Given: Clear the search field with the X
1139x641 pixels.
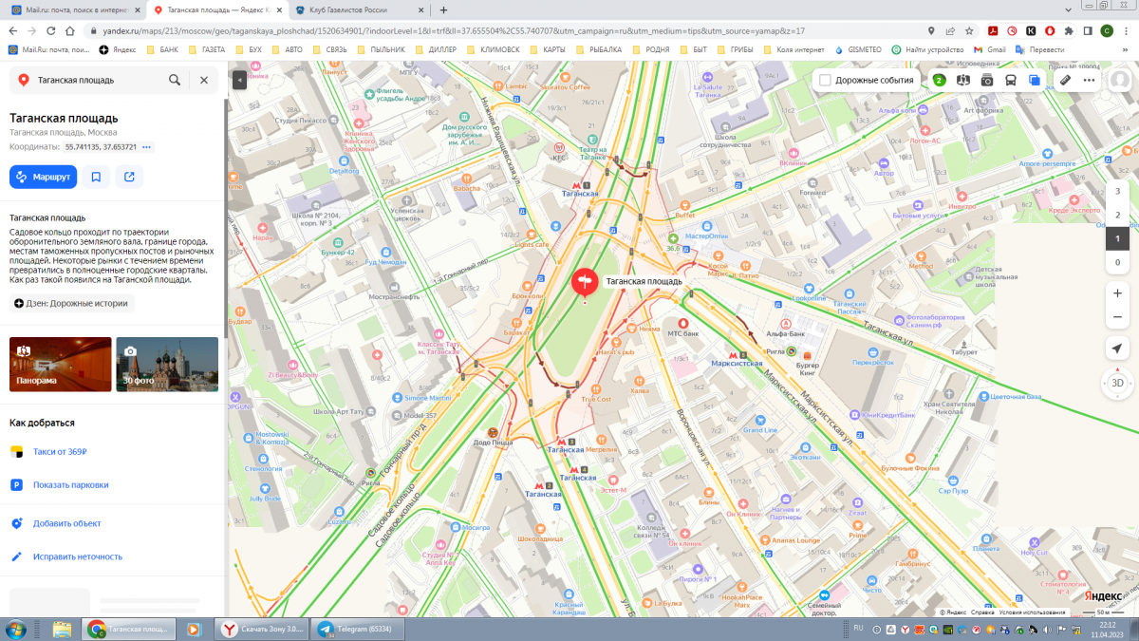Looking at the screenshot, I should 204,81.
